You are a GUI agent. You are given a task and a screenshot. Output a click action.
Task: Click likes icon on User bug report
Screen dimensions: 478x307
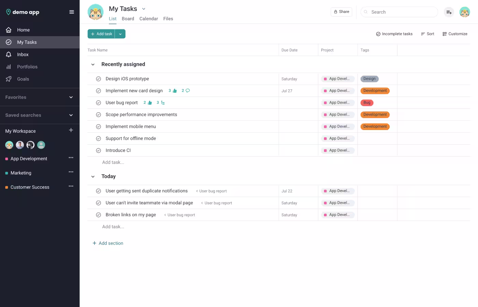pos(150,103)
